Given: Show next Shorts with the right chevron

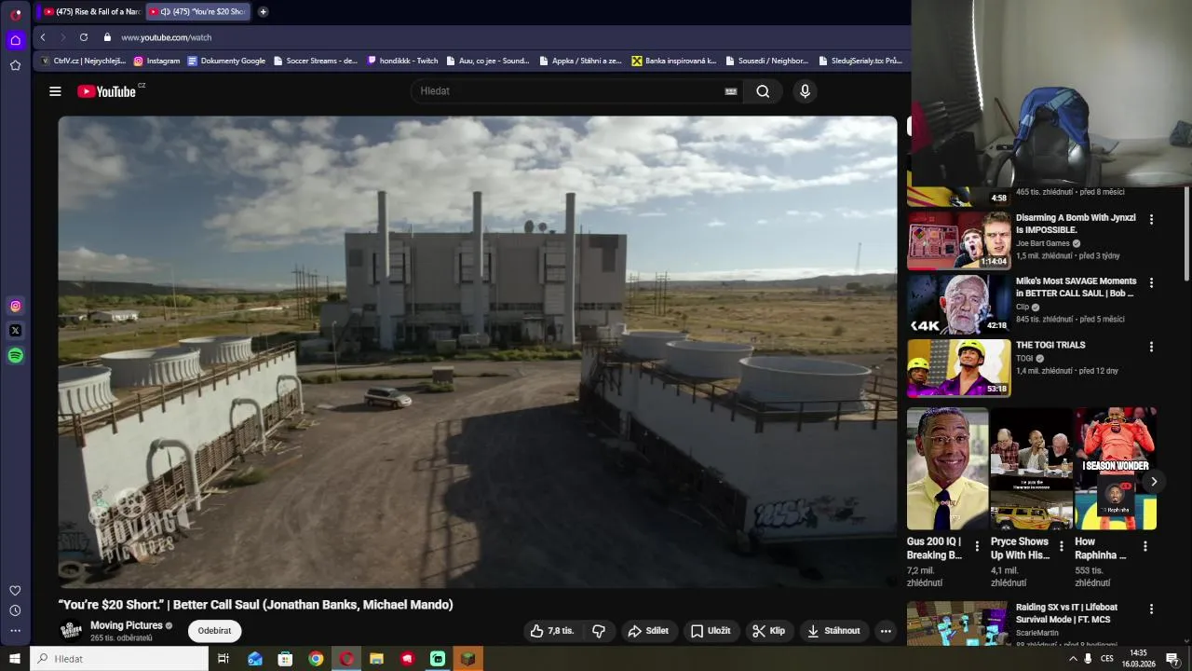Looking at the screenshot, I should [x=1153, y=482].
